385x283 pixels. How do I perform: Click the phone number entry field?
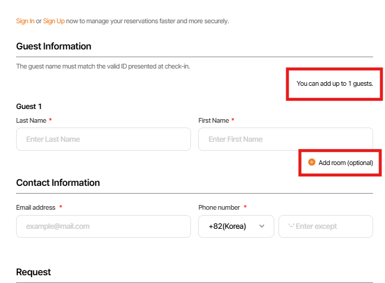point(325,226)
